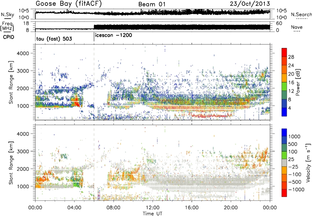Click the 'Beam 01' heading
Viewport: 312px width, 216px height.
pyautogui.click(x=152, y=4)
